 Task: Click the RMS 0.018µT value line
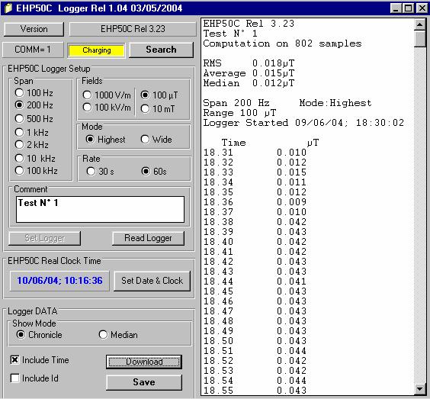249,63
